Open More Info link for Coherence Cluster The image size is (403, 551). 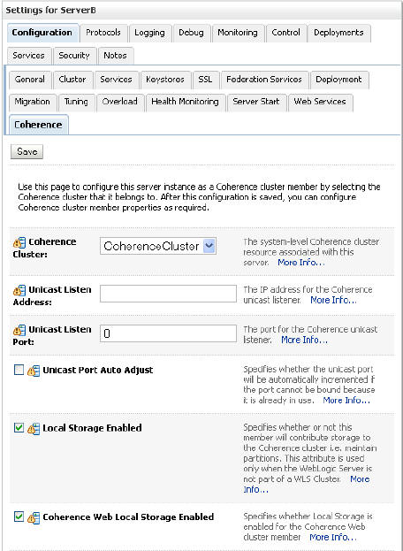[301, 263]
